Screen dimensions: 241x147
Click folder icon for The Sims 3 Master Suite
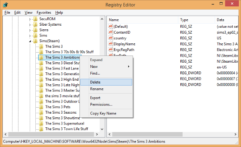click(x=41, y=90)
